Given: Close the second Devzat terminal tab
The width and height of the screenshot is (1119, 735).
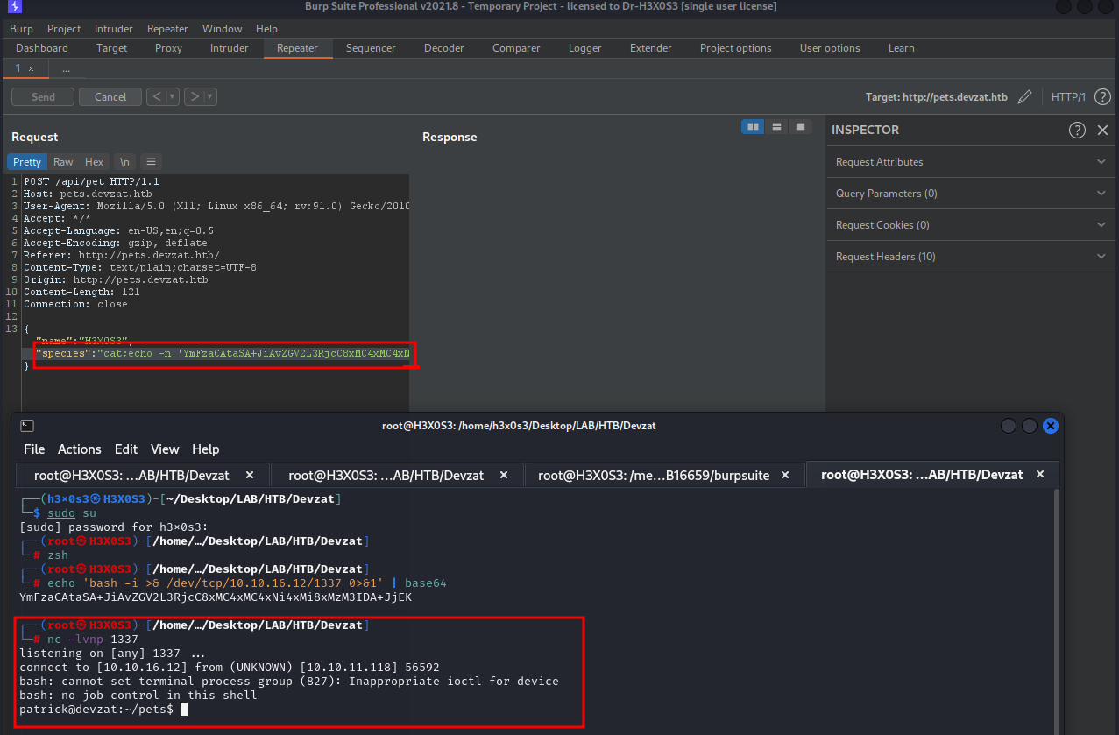Looking at the screenshot, I should (x=504, y=475).
